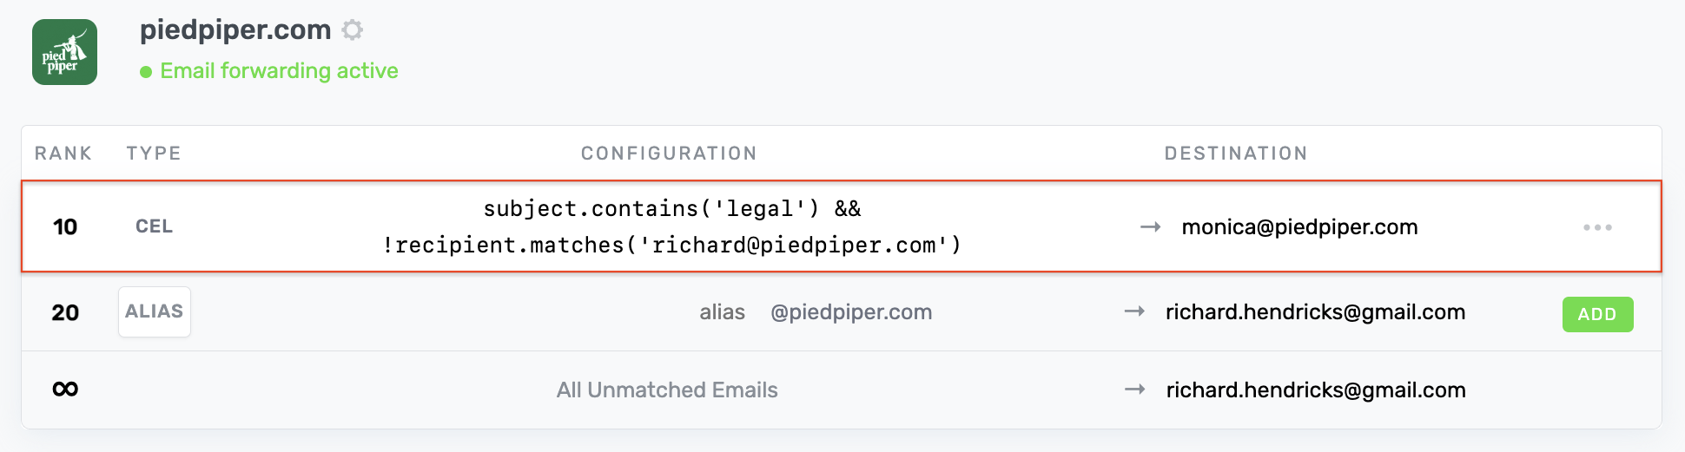1685x452 pixels.
Task: Click the alias row's richard.hendricks@gmail.com destination
Action: [1315, 312]
